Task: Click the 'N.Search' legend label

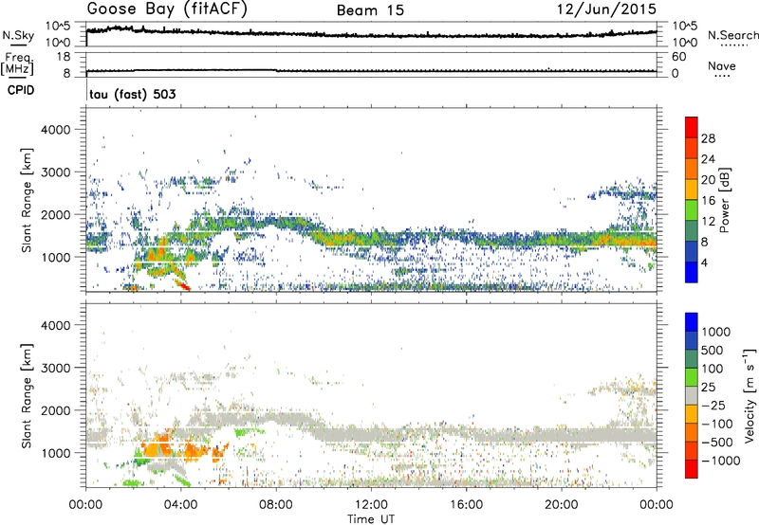Action: (x=732, y=35)
